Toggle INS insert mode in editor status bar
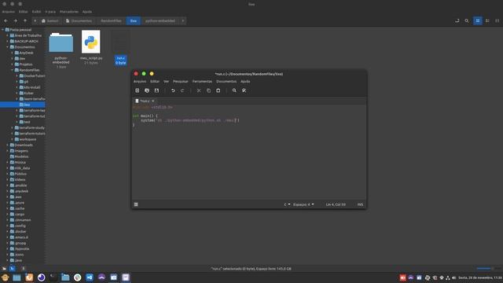Viewport: 503px width, 283px height. pyautogui.click(x=360, y=204)
